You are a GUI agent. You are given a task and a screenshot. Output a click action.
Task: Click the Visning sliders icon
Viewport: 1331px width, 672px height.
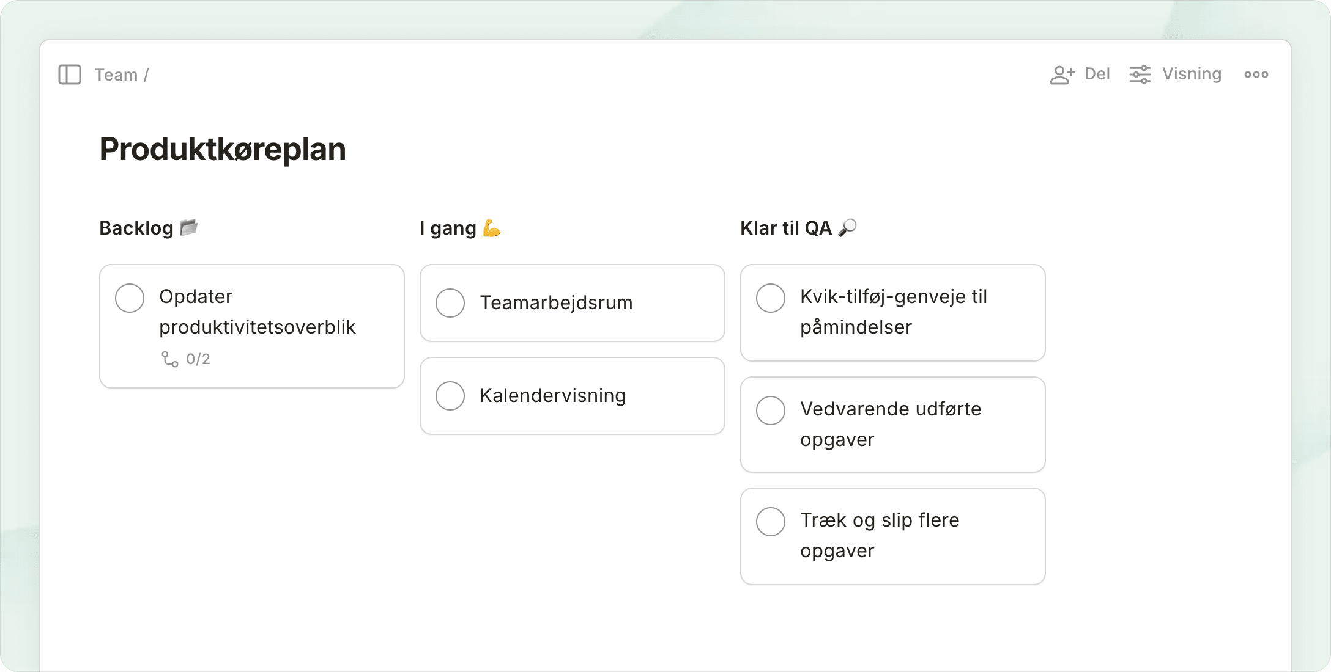[x=1140, y=75]
